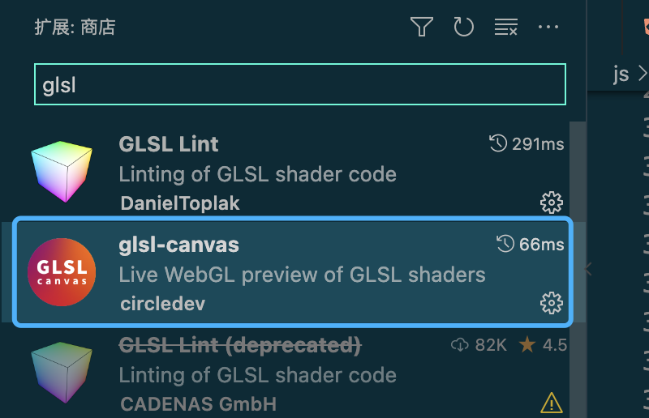Click the 291ms activation time indicator
Screen dimensions: 649x418
pyautogui.click(x=526, y=144)
